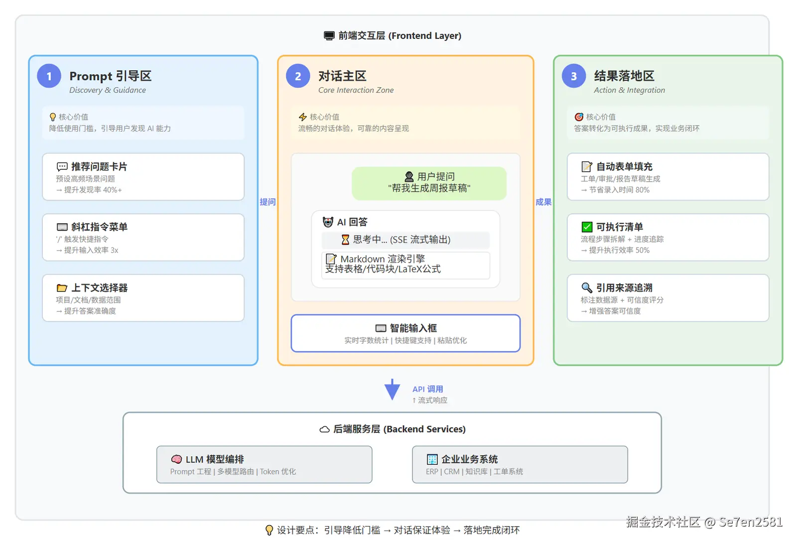Click the number 2 badge of 对话主区
The image size is (797, 543).
pyautogui.click(x=298, y=76)
